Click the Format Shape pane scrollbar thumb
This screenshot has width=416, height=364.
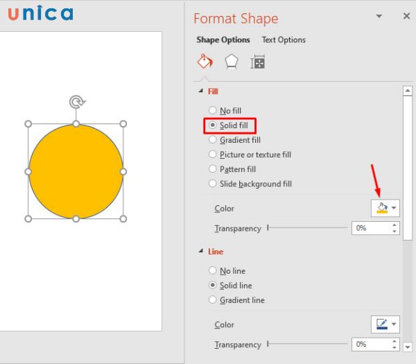pos(408,168)
